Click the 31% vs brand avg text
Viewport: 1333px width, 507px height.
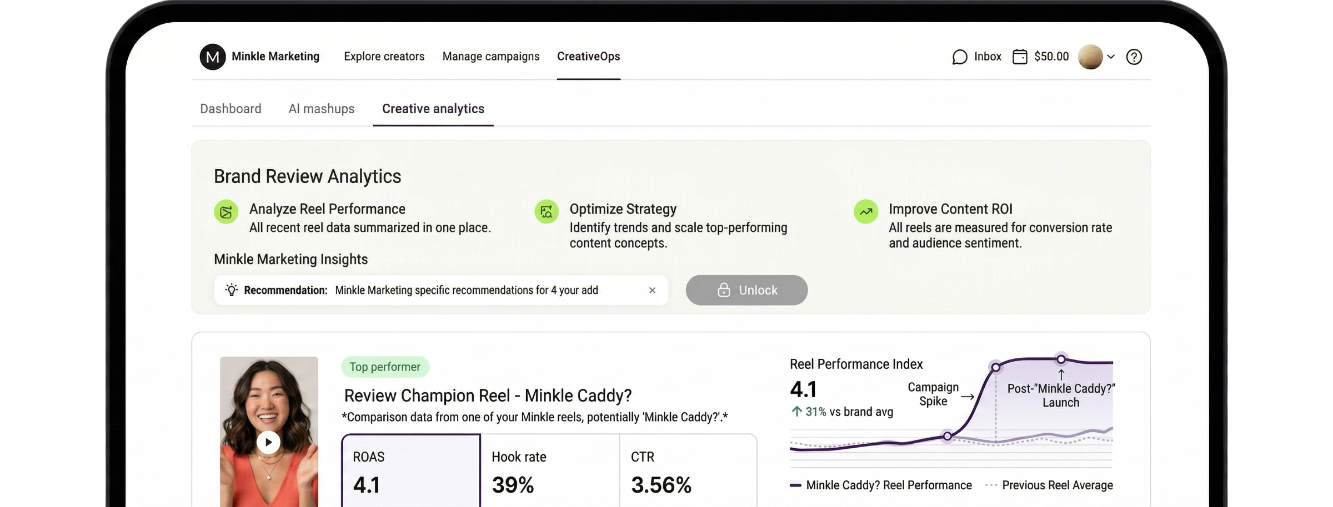coord(849,412)
